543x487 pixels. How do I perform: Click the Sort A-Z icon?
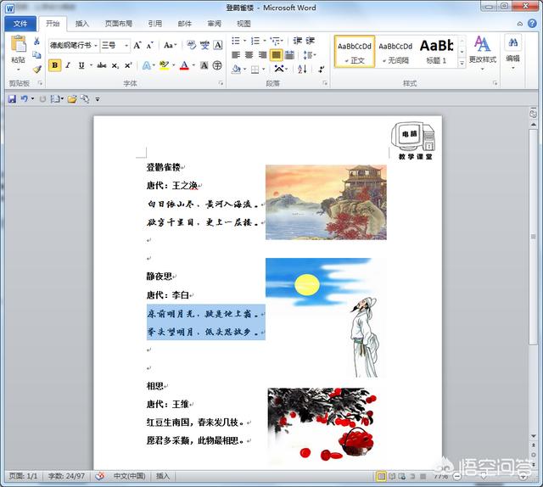(x=302, y=69)
